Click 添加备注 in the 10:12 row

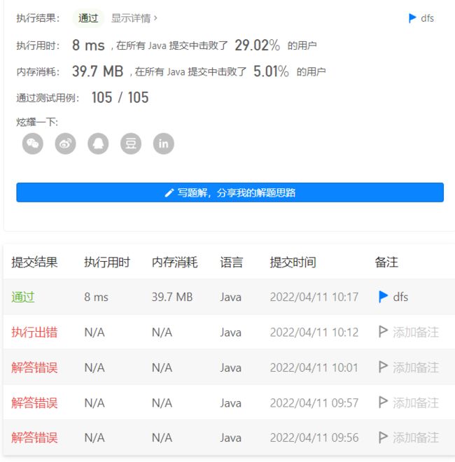tap(416, 332)
